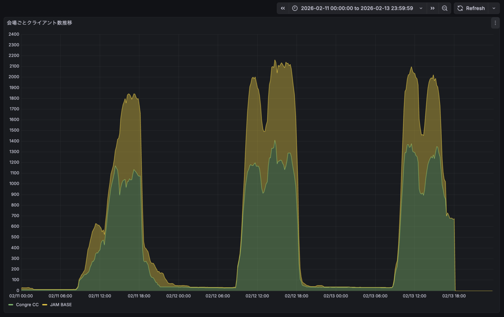Image resolution: width=504 pixels, height=317 pixels.
Task: Click the y-axis value 2000
Action: coord(14,77)
